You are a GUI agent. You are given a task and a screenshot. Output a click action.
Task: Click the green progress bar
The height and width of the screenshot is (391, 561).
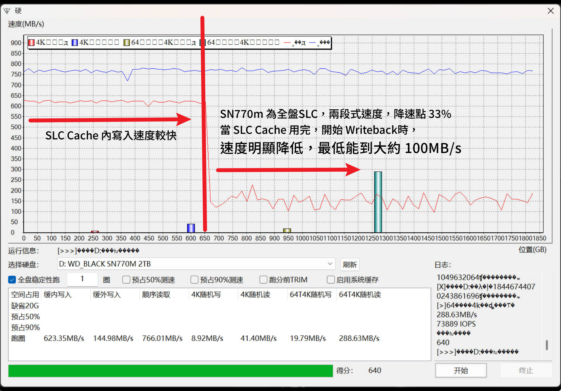click(170, 371)
